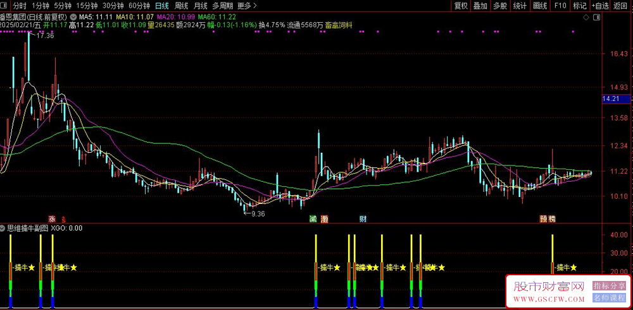Click the green 减 event marker icon

(x=313, y=218)
